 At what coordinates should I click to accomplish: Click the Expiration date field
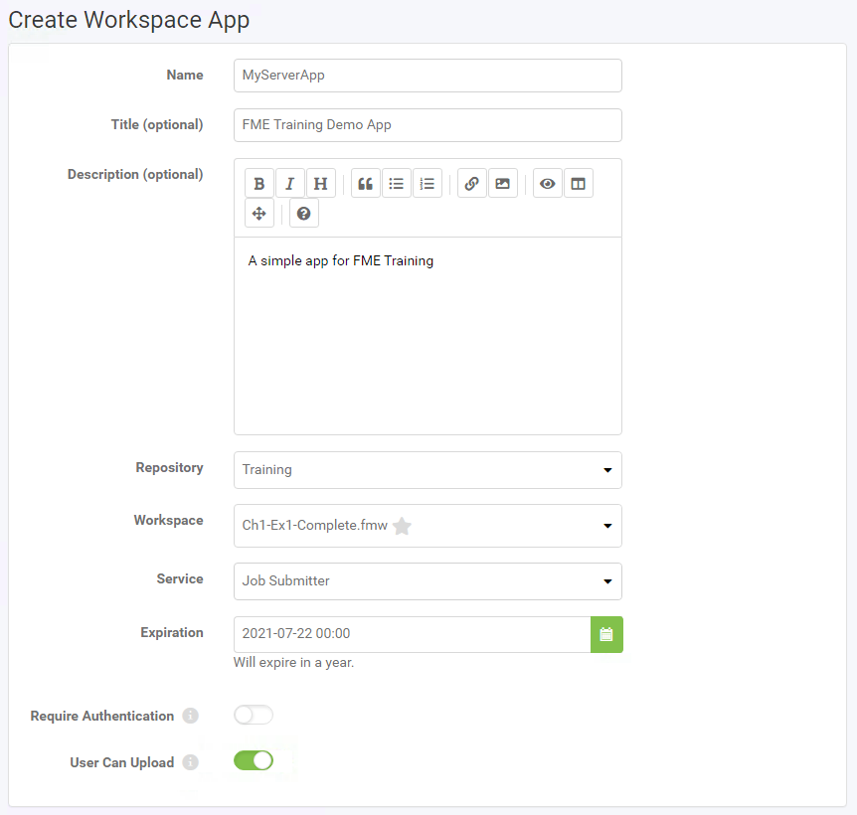coord(413,634)
